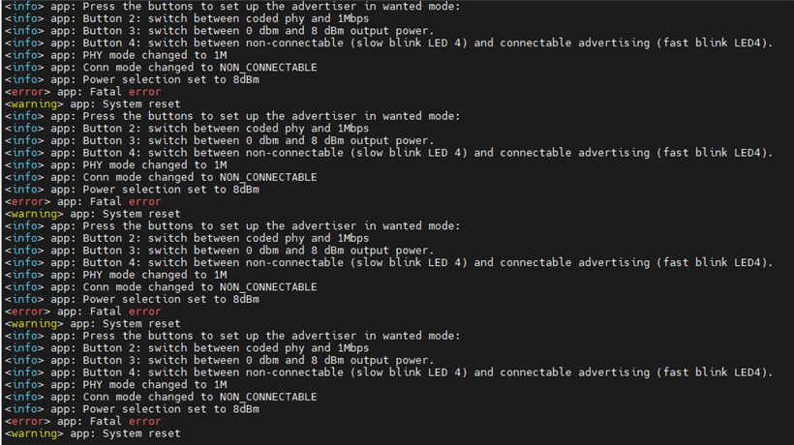
Task: Click the second 'System reset' warning line
Action: click(x=93, y=214)
